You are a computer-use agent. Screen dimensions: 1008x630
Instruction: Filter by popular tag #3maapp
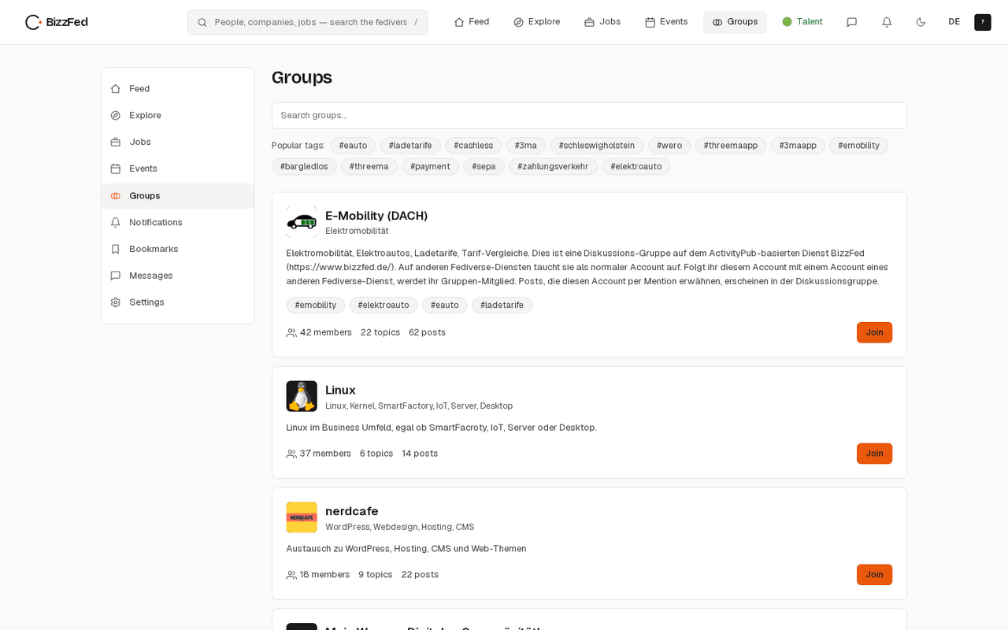[798, 146]
